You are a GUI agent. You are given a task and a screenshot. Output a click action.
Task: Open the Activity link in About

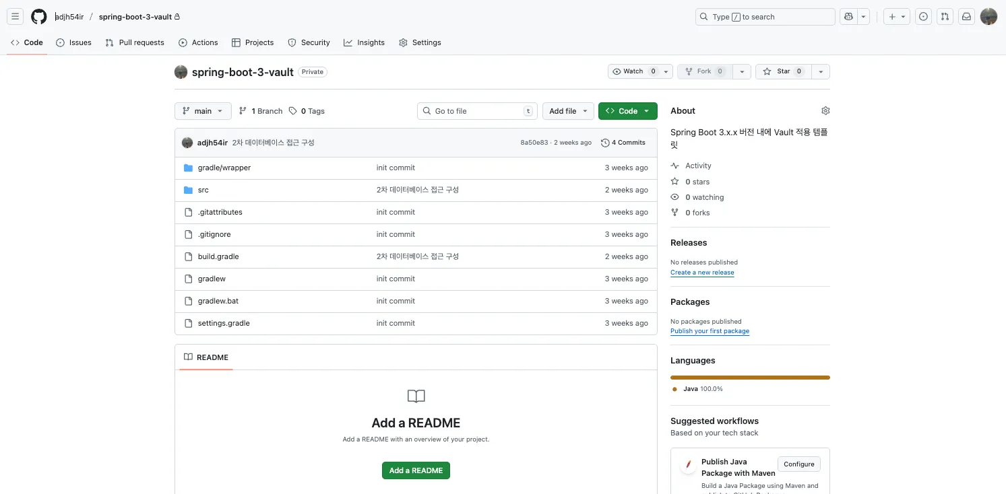[x=691, y=166]
